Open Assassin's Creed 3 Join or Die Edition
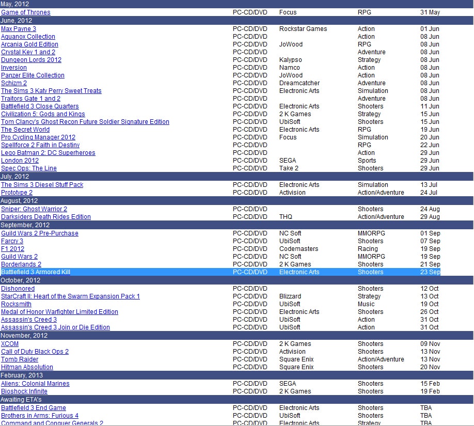Image resolution: width=474 pixels, height=426 pixels. click(55, 327)
